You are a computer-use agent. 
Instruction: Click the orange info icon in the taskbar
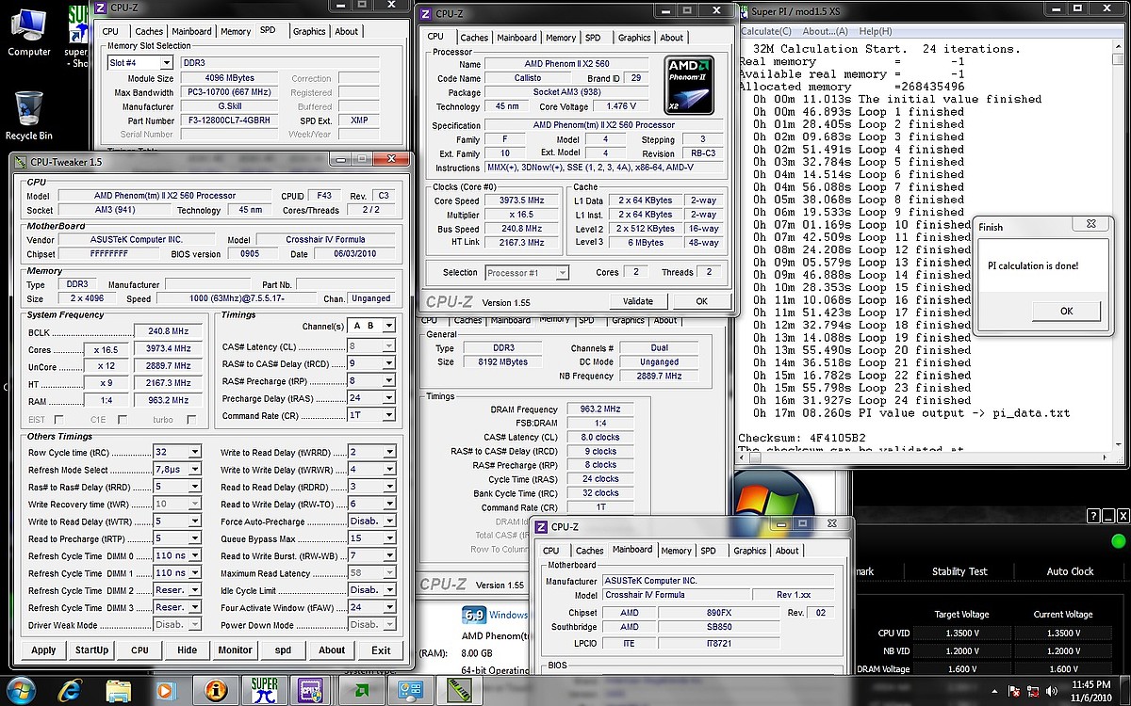(x=216, y=690)
